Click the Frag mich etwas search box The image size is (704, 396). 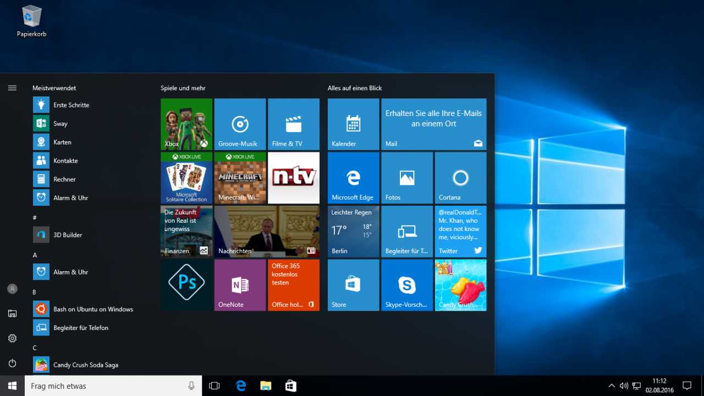point(113,386)
